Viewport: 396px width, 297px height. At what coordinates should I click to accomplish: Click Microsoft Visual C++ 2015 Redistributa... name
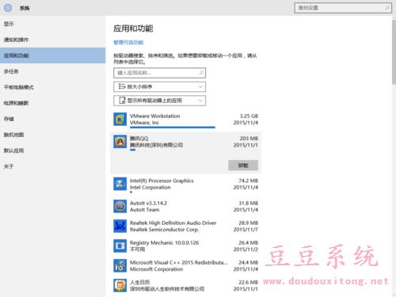(178, 262)
